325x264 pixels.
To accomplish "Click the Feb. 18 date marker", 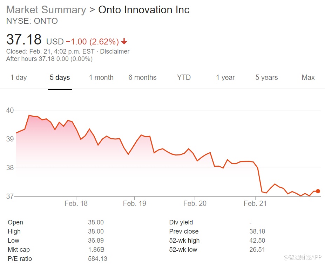I will click(76, 203).
